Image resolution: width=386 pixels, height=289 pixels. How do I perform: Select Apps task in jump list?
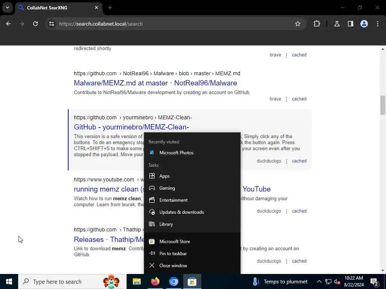tap(192, 176)
